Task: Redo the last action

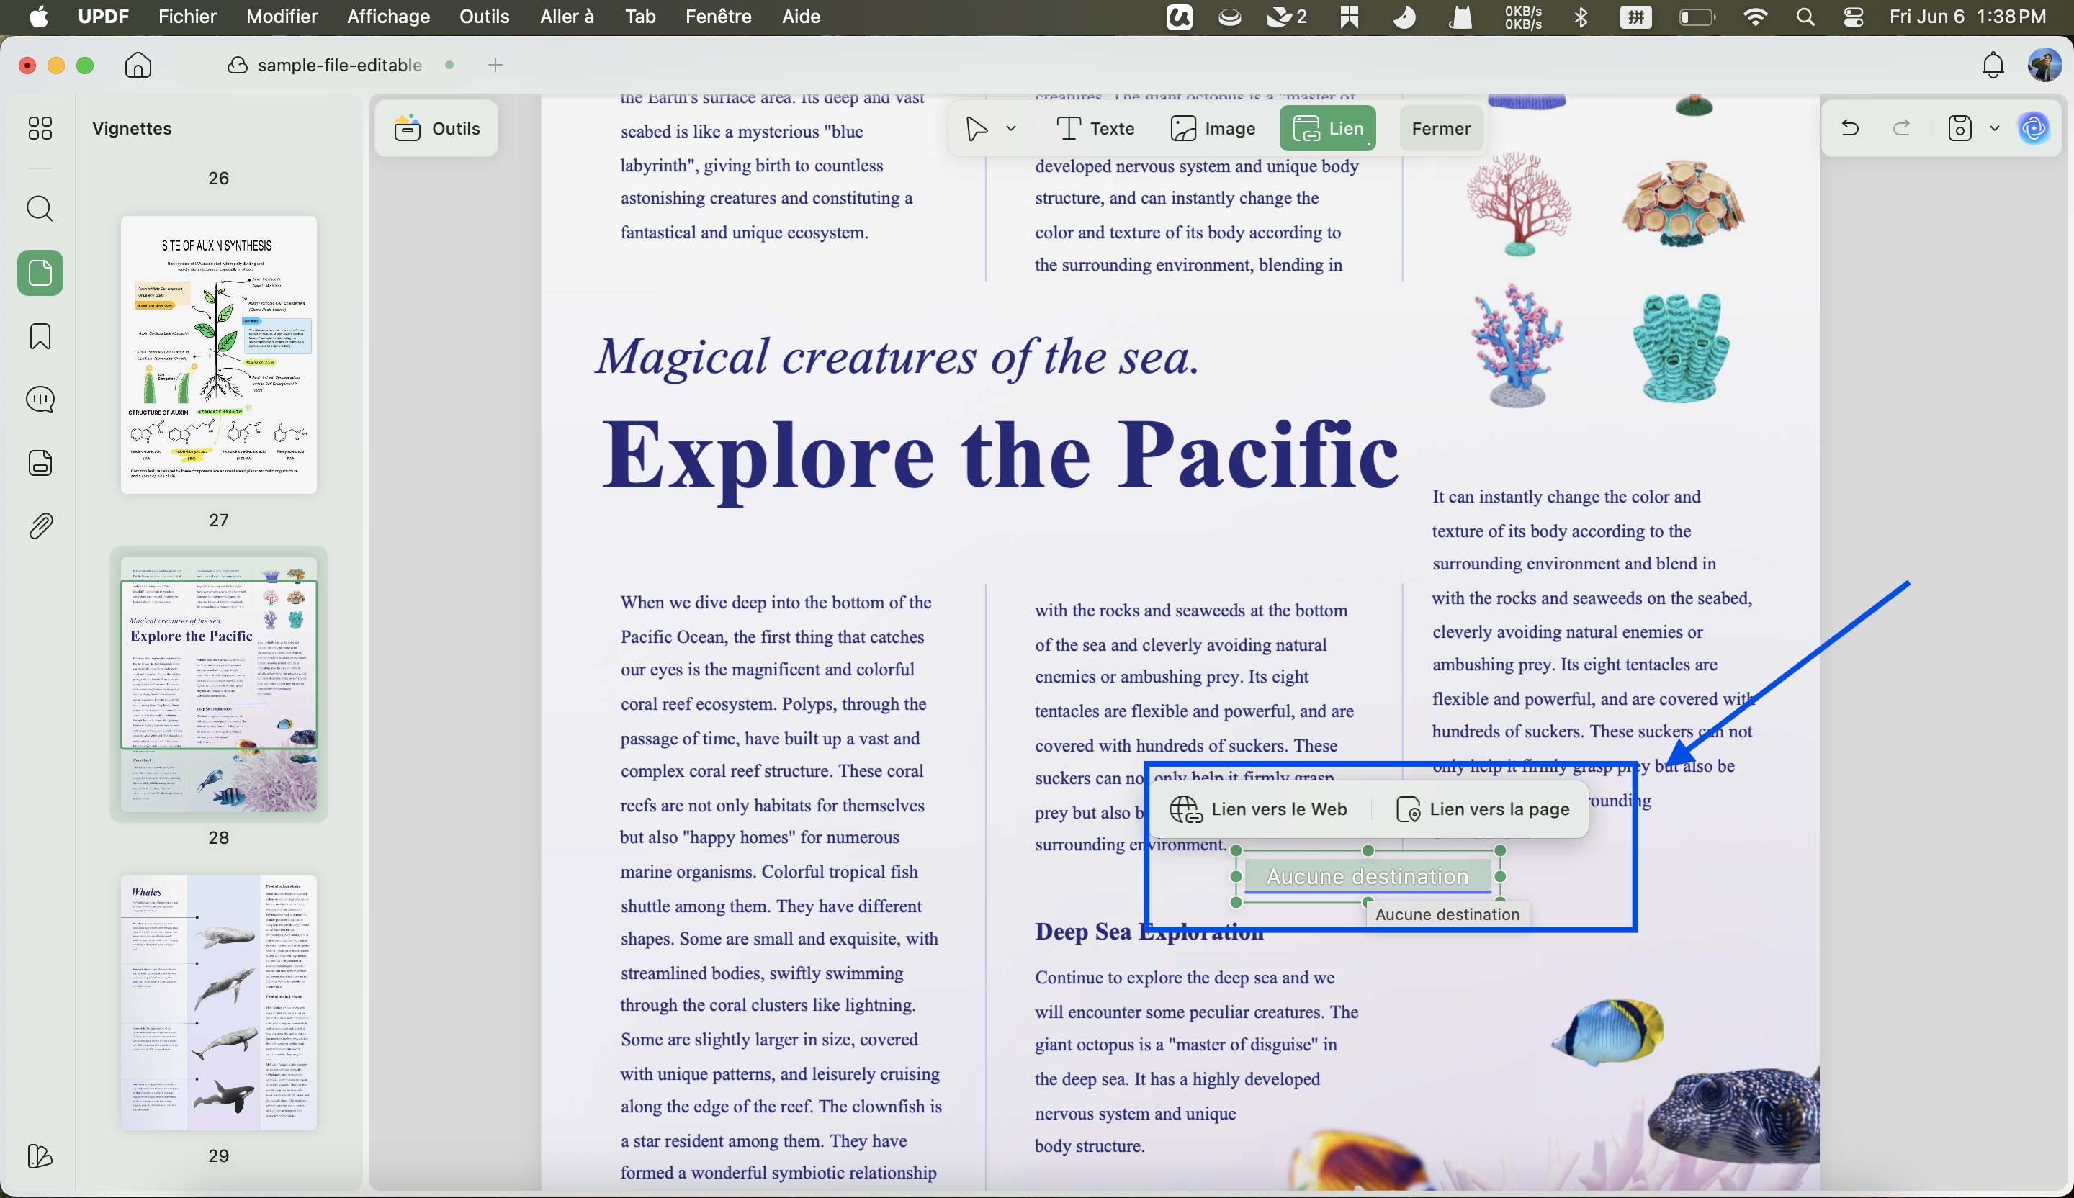Action: [1902, 128]
